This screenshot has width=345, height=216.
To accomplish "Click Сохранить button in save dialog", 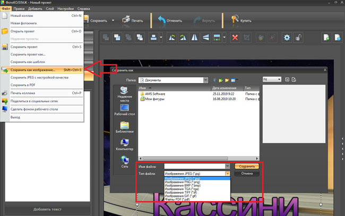I will [247, 166].
